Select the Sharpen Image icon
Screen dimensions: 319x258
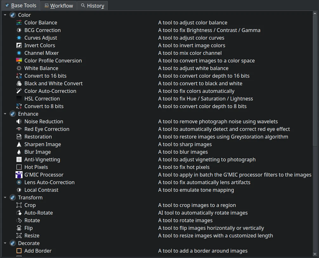pos(19,144)
